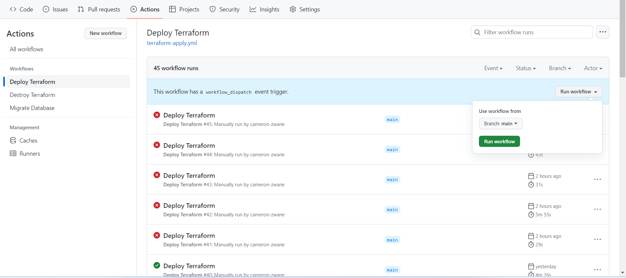The image size is (626, 278).
Task: Click failed status icon of run #44
Action: [157, 145]
